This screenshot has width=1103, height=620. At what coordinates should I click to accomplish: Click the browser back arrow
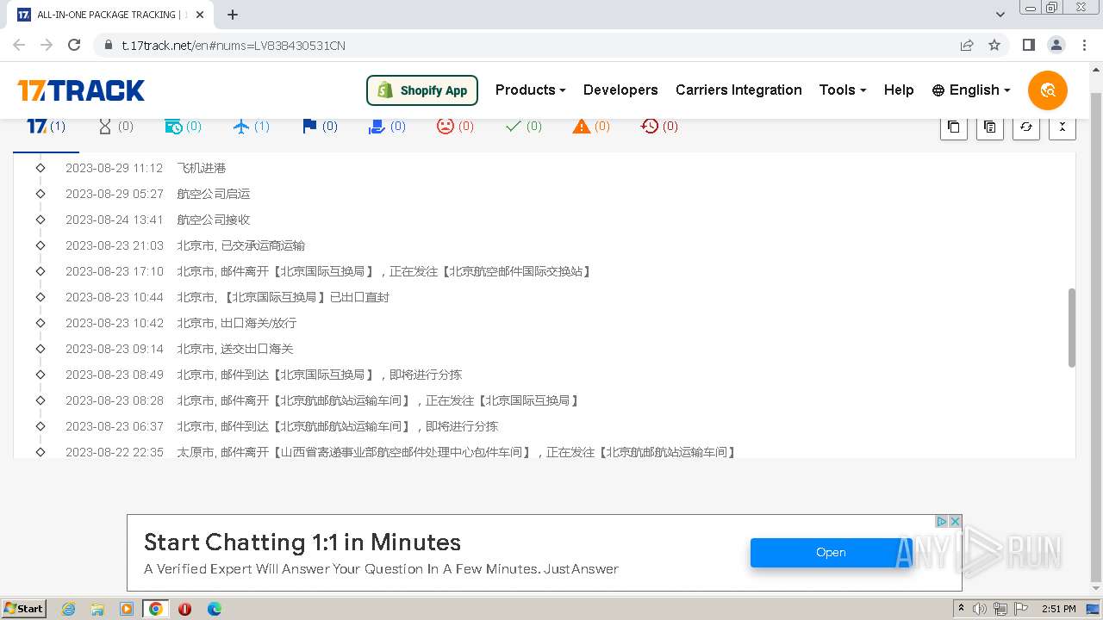point(19,45)
